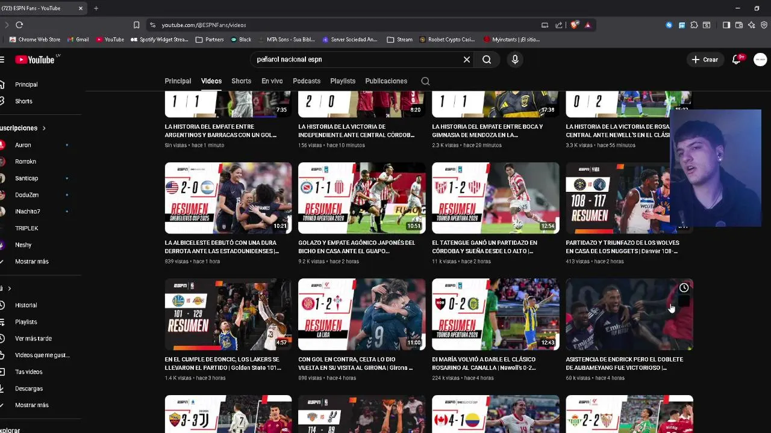Click the Crear button
The height and width of the screenshot is (433, 771).
pos(705,60)
